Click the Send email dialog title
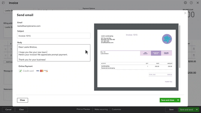Viewport: 201px width, 113px height. tap(25, 15)
